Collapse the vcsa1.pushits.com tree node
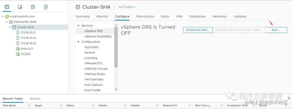The width and height of the screenshot is (292, 109). pyautogui.click(x=3, y=16)
